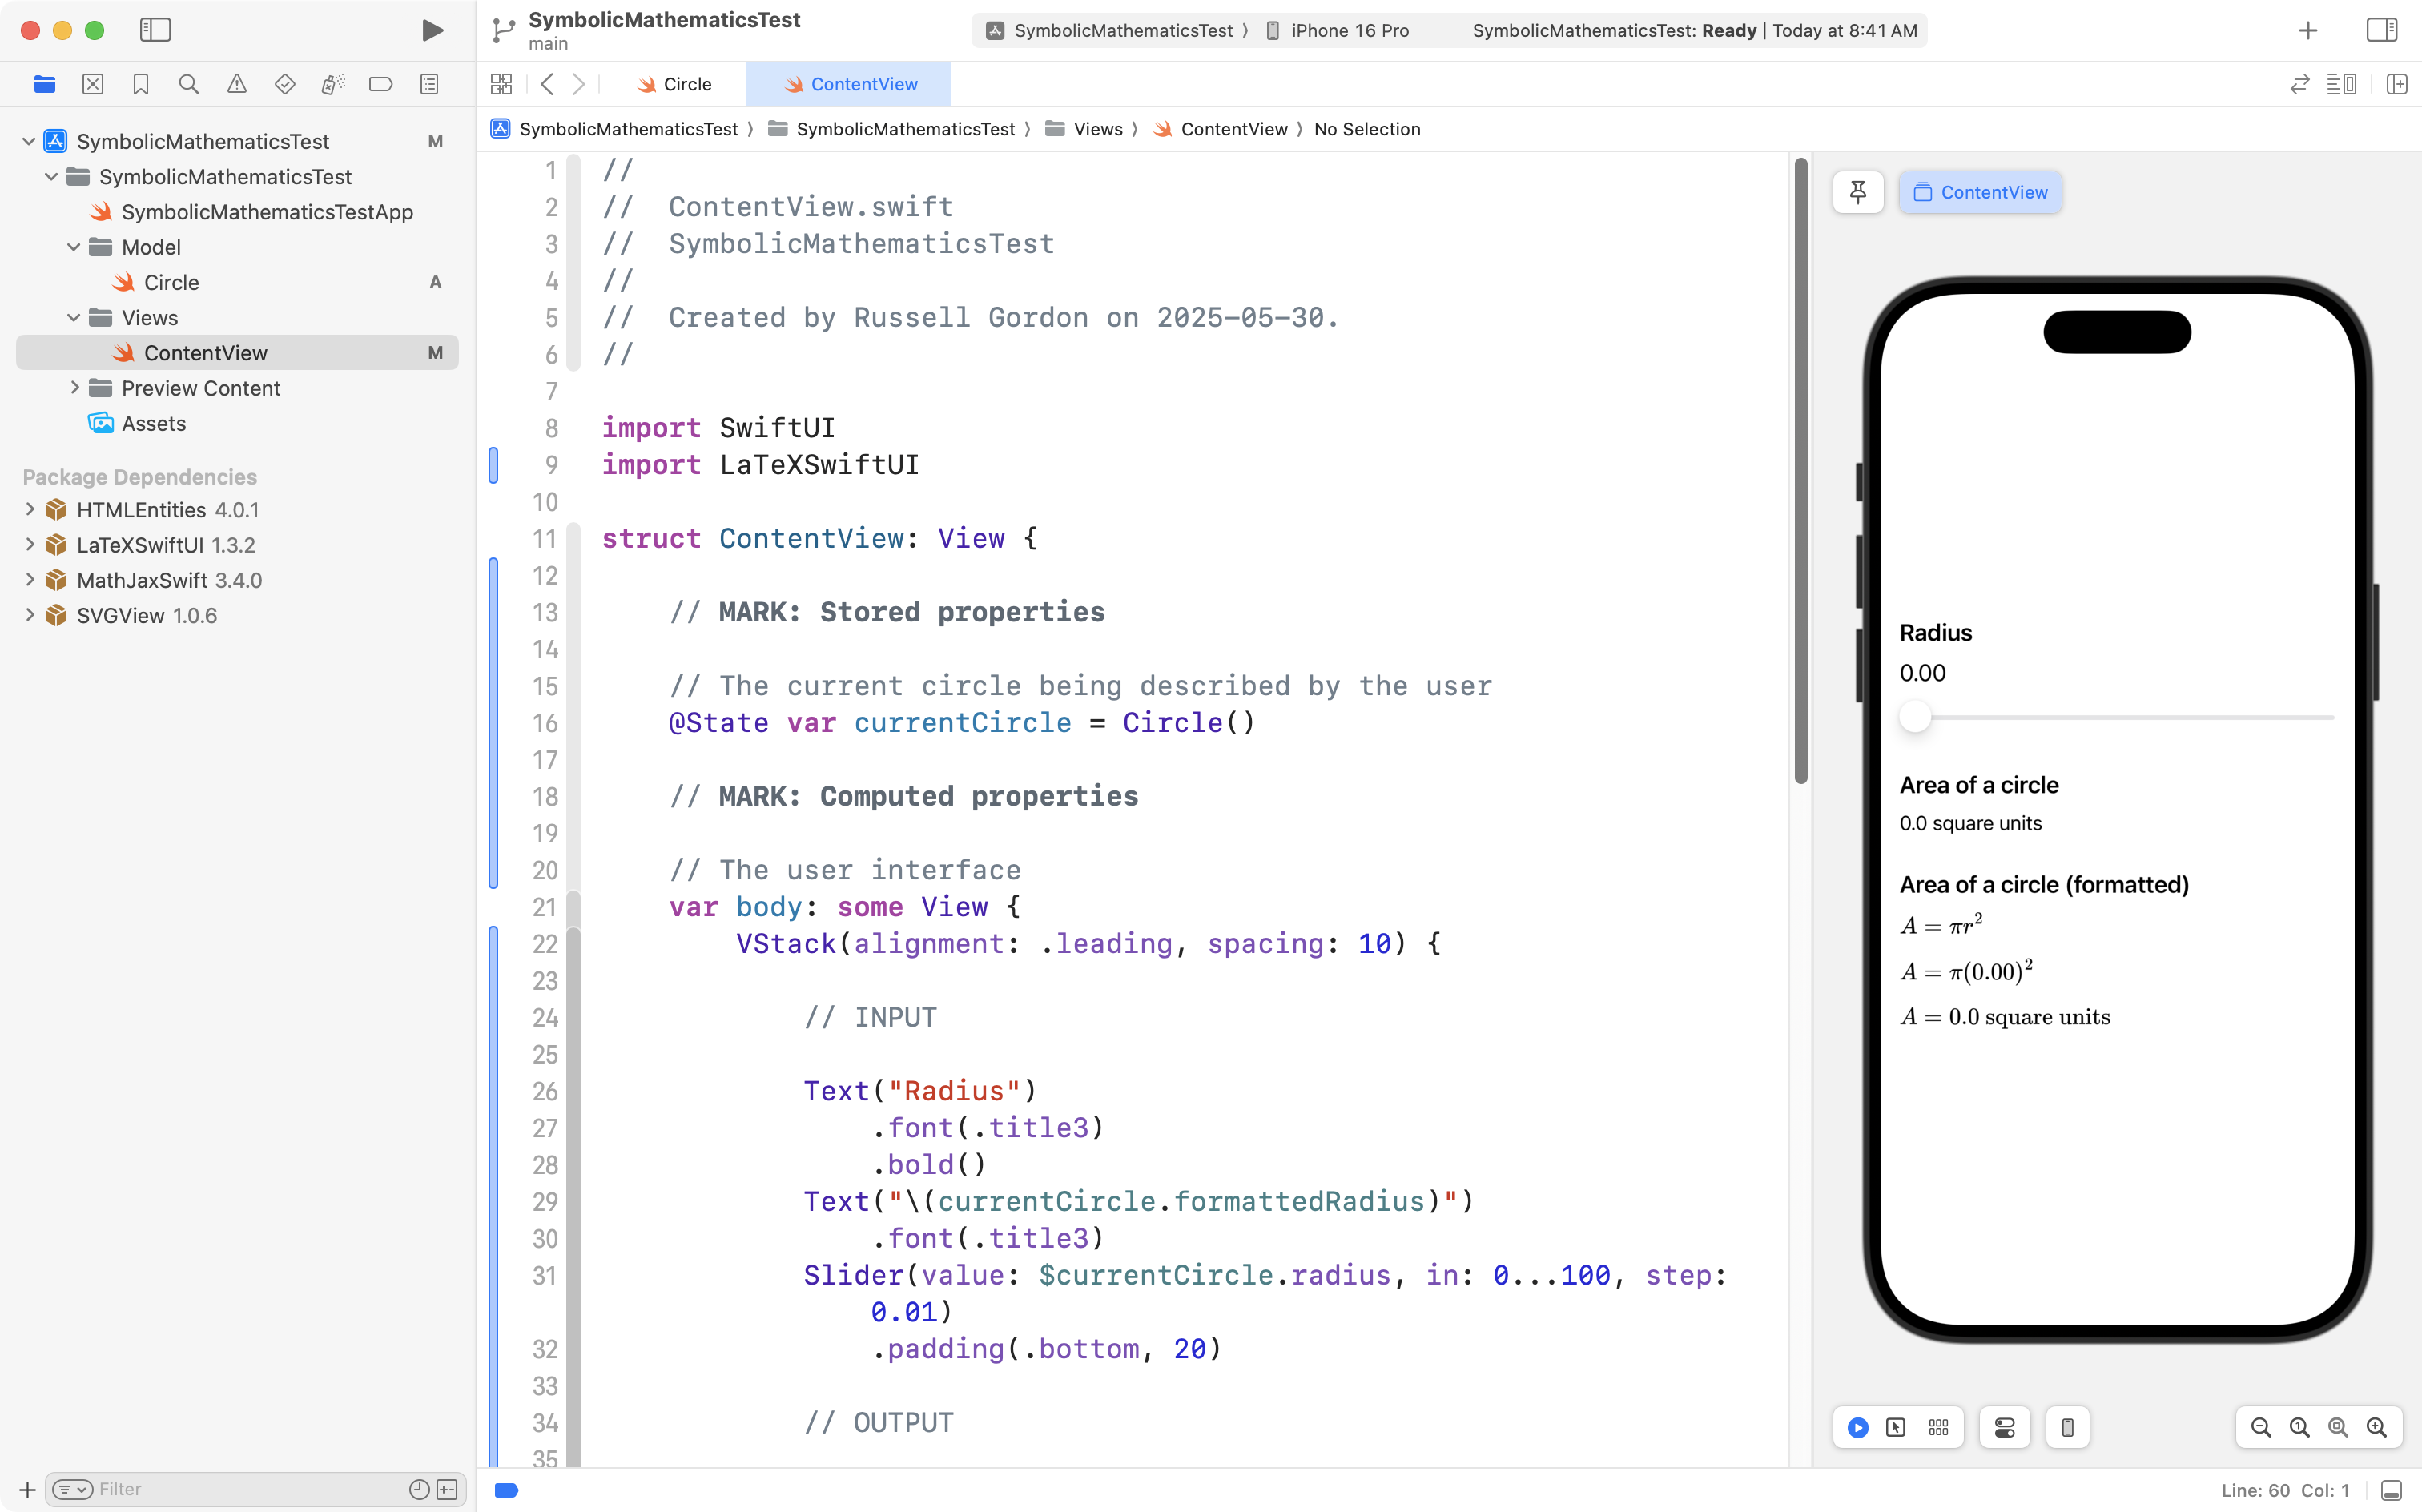Click the Run (play) button in toolbar
Screen dimensions: 2422x1512
click(432, 30)
